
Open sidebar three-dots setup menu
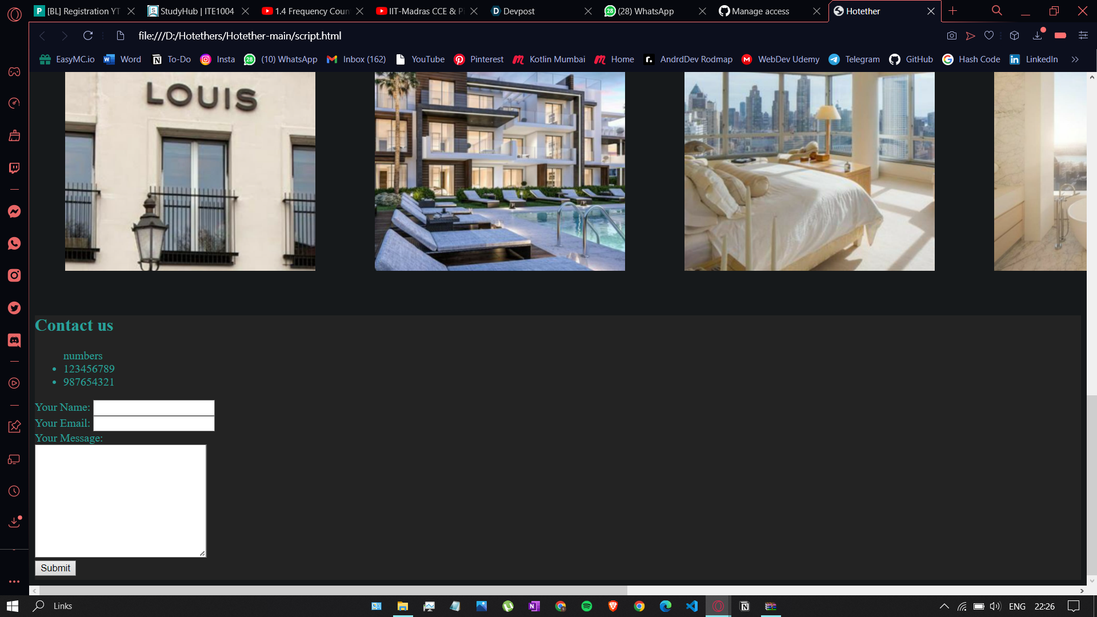[14, 582]
